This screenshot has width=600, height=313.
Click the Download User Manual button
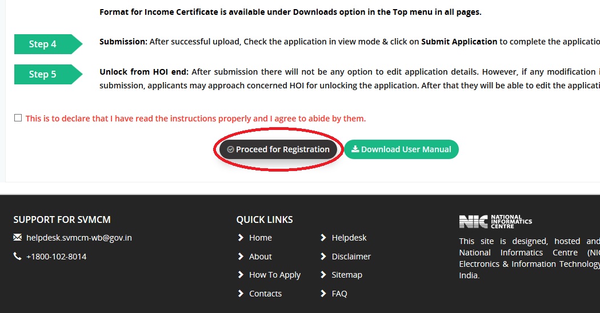pyautogui.click(x=401, y=149)
